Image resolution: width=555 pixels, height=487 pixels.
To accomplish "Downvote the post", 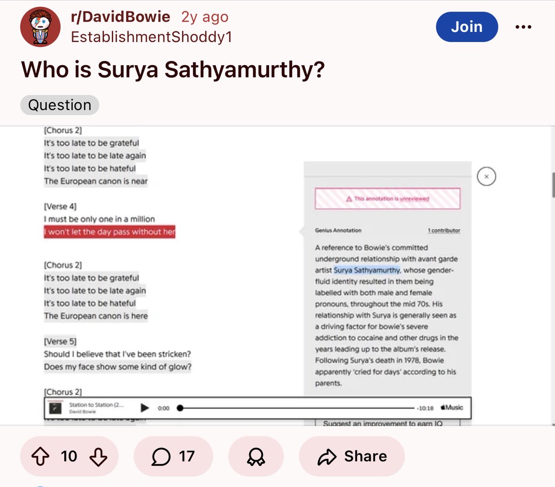I will [x=98, y=457].
